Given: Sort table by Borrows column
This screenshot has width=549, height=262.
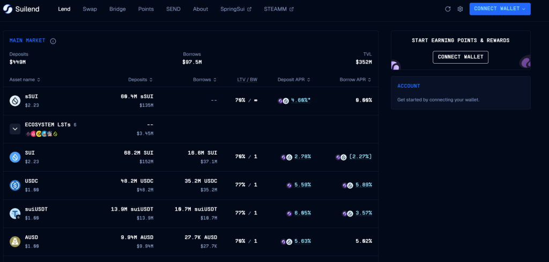Looking at the screenshot, I should pos(205,80).
